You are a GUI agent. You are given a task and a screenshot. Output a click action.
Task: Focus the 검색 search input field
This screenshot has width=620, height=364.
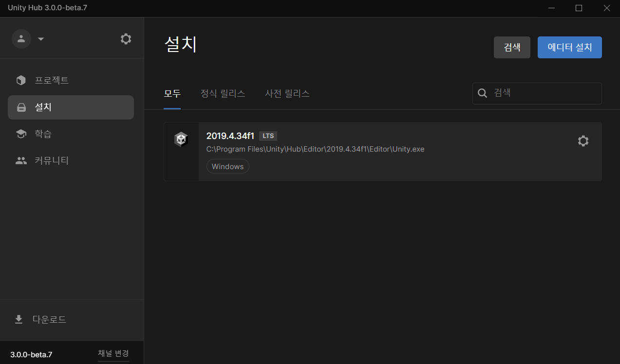[537, 93]
